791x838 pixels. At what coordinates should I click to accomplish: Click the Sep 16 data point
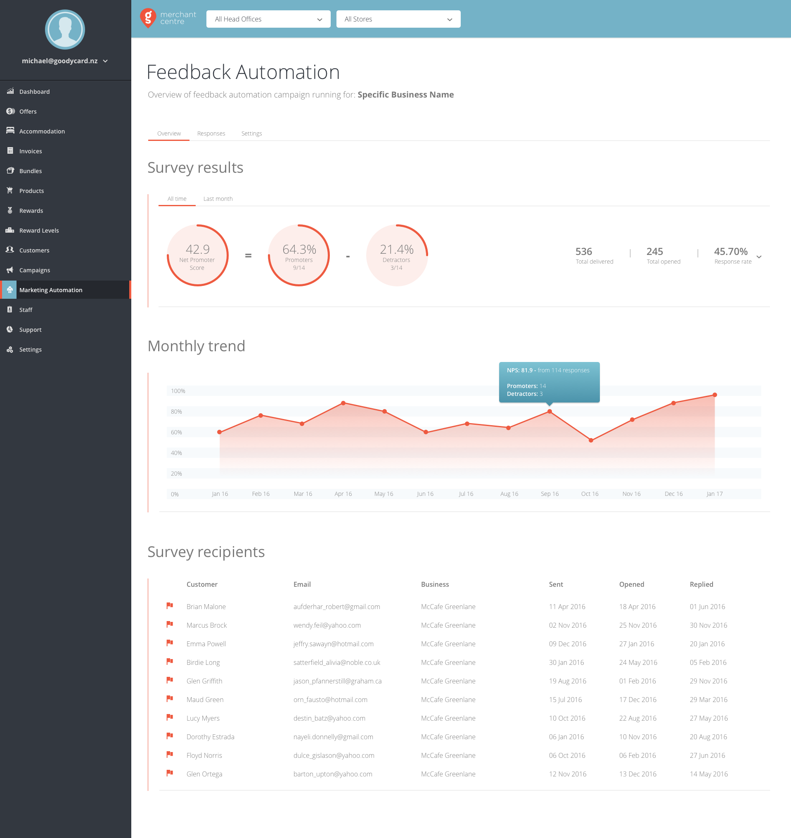point(549,411)
